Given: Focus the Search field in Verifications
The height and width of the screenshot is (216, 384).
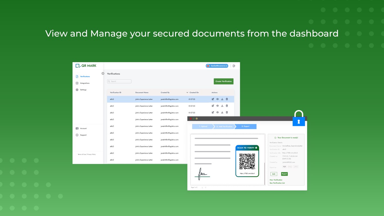Looking at the screenshot, I should point(119,81).
